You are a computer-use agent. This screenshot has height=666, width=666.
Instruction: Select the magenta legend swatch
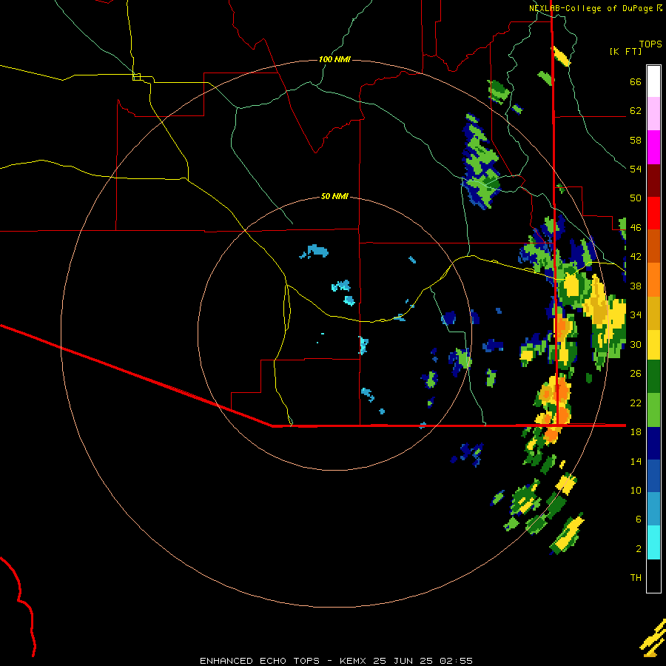(x=653, y=147)
